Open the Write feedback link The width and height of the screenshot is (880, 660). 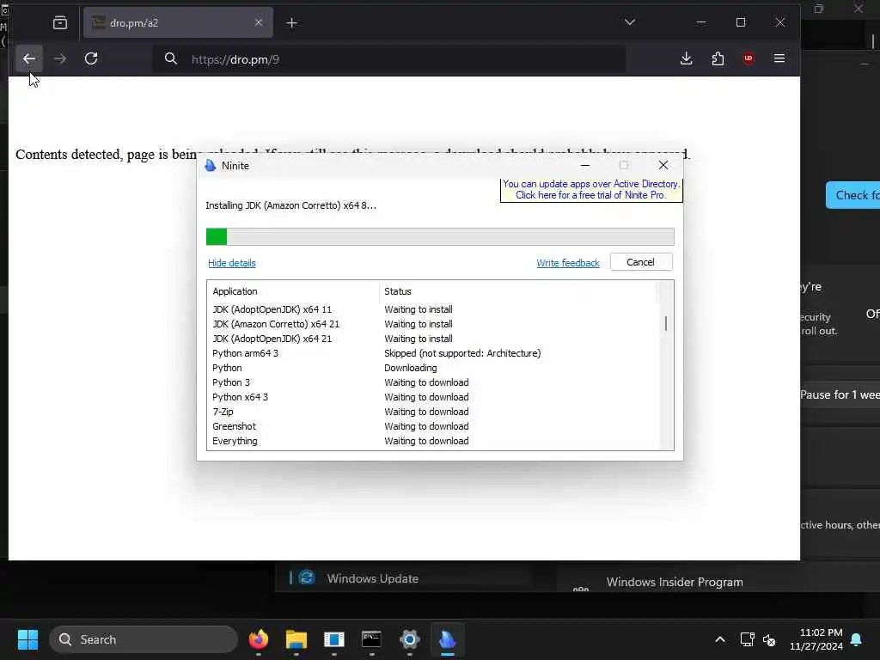coord(568,263)
